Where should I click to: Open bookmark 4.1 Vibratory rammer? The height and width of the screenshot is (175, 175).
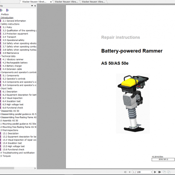13,59
